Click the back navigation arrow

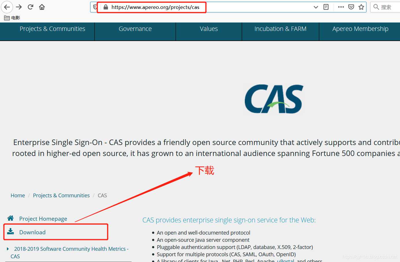[x=7, y=7]
